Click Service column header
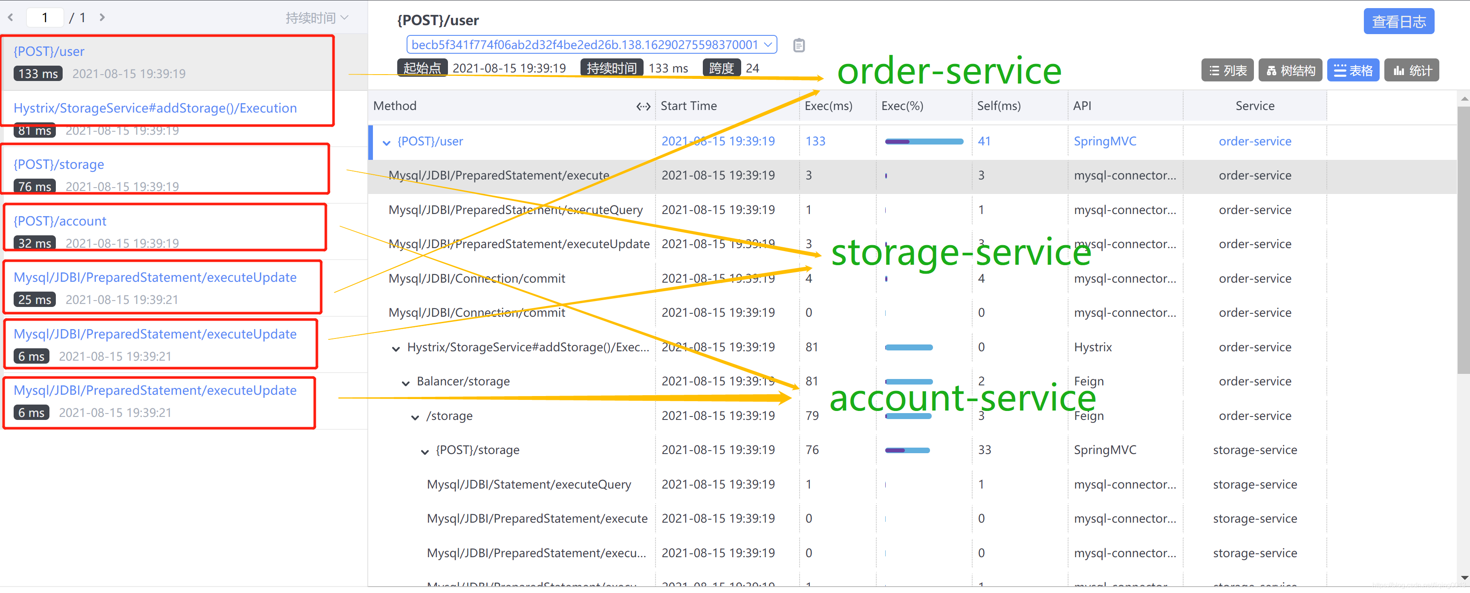This screenshot has width=1470, height=593. (x=1254, y=106)
